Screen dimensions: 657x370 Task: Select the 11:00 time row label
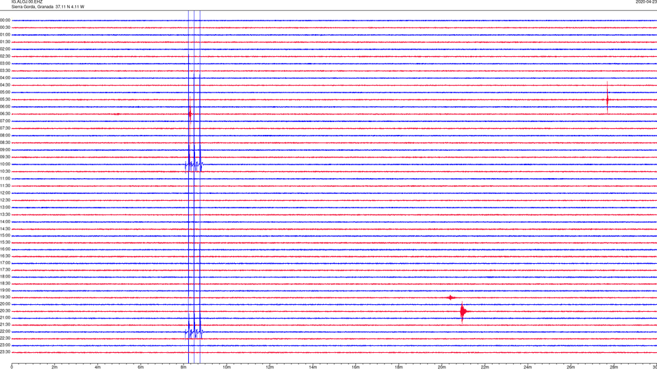click(5, 179)
